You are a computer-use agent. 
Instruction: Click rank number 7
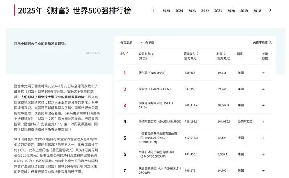(125, 171)
